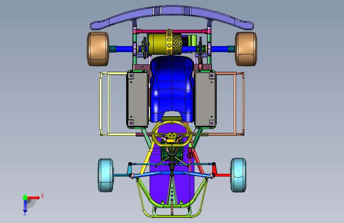Select the front left cyan wheel
344x223 pixels.
click(x=106, y=175)
